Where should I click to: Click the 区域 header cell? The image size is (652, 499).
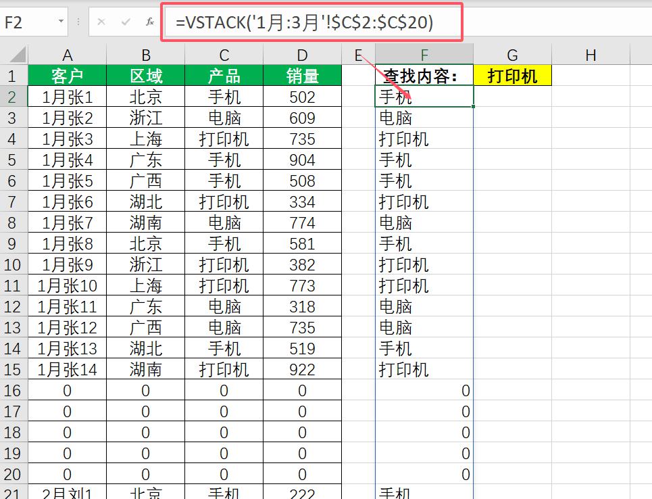pos(145,75)
